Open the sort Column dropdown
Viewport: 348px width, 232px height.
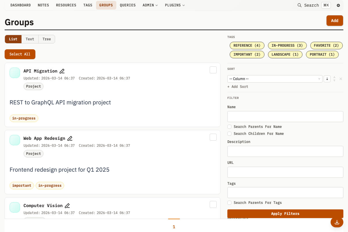click(x=275, y=79)
